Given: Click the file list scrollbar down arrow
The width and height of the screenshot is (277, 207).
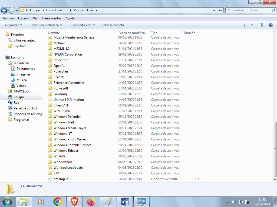Looking at the screenshot, I should [x=275, y=180].
